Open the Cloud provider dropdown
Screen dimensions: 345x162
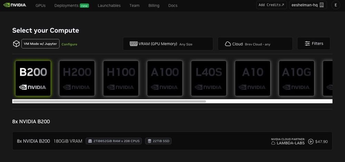pyautogui.click(x=255, y=44)
